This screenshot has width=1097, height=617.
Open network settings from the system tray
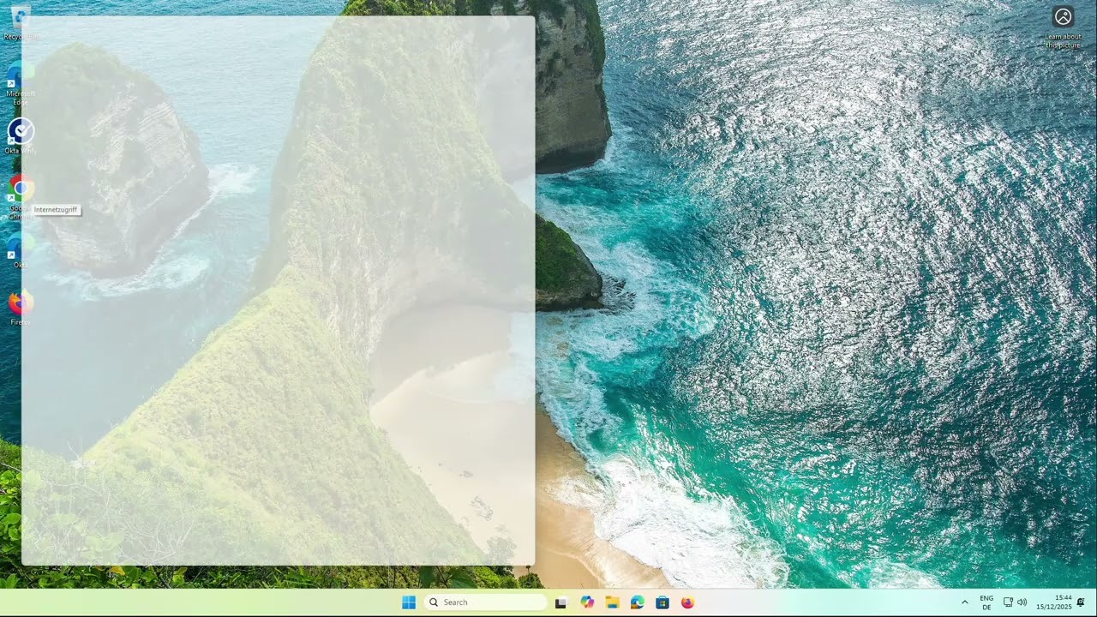coord(1009,602)
